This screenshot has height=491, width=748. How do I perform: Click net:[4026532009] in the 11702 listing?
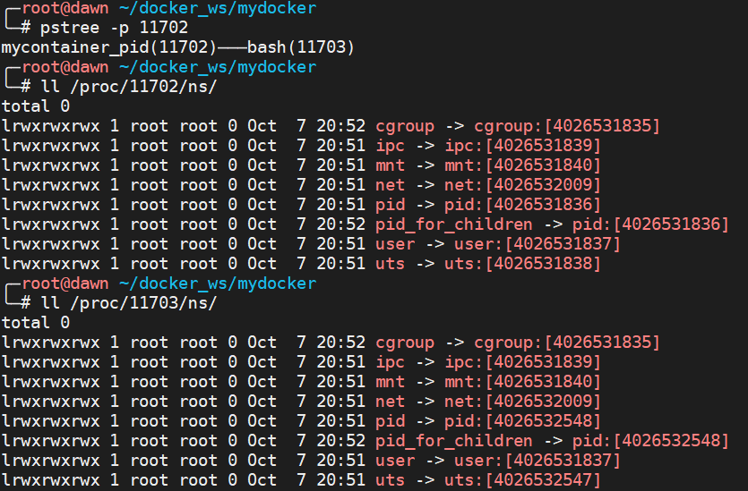click(522, 185)
